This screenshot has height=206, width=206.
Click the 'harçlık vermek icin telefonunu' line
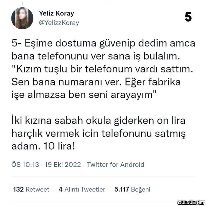click(98, 133)
